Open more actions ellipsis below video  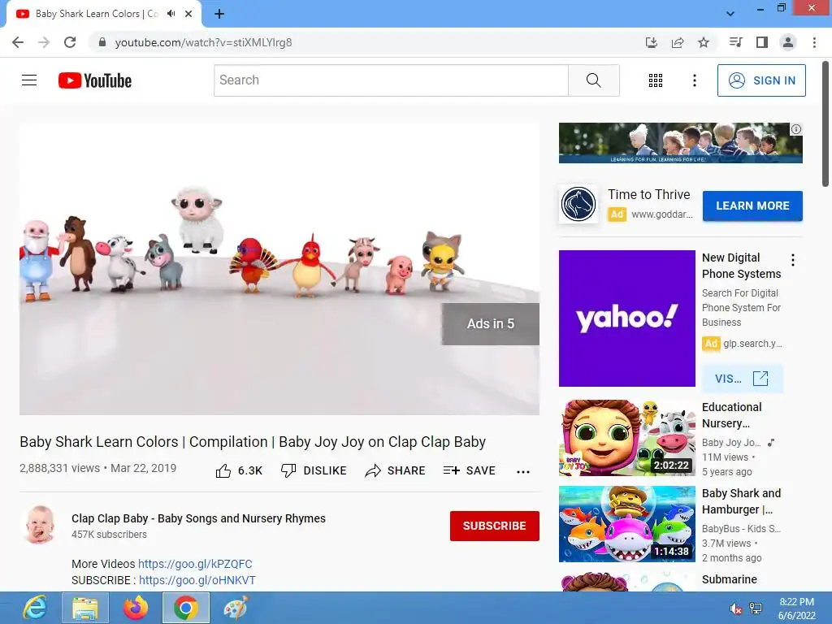point(523,472)
